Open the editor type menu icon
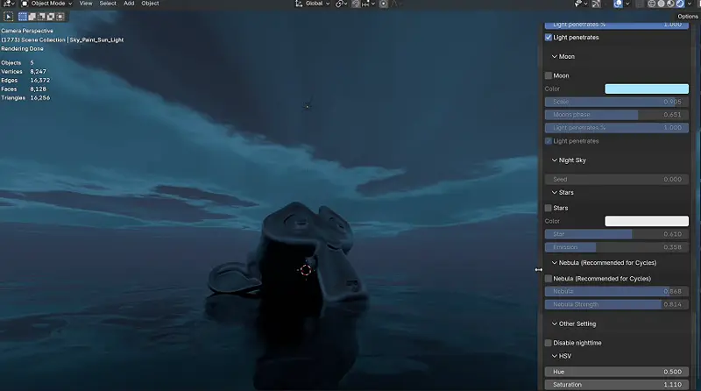Screen dimensions: 701x391 pos(8,4)
